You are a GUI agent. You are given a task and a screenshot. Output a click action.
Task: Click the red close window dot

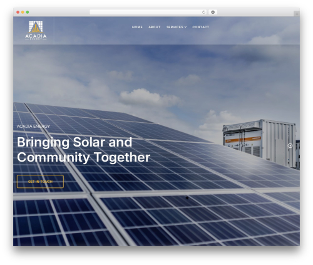18,13
